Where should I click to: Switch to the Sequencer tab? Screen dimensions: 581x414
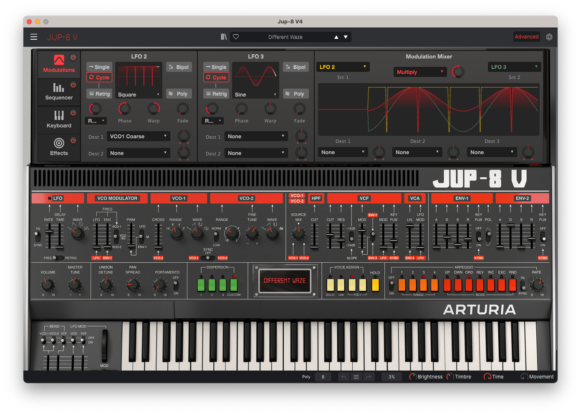point(59,92)
